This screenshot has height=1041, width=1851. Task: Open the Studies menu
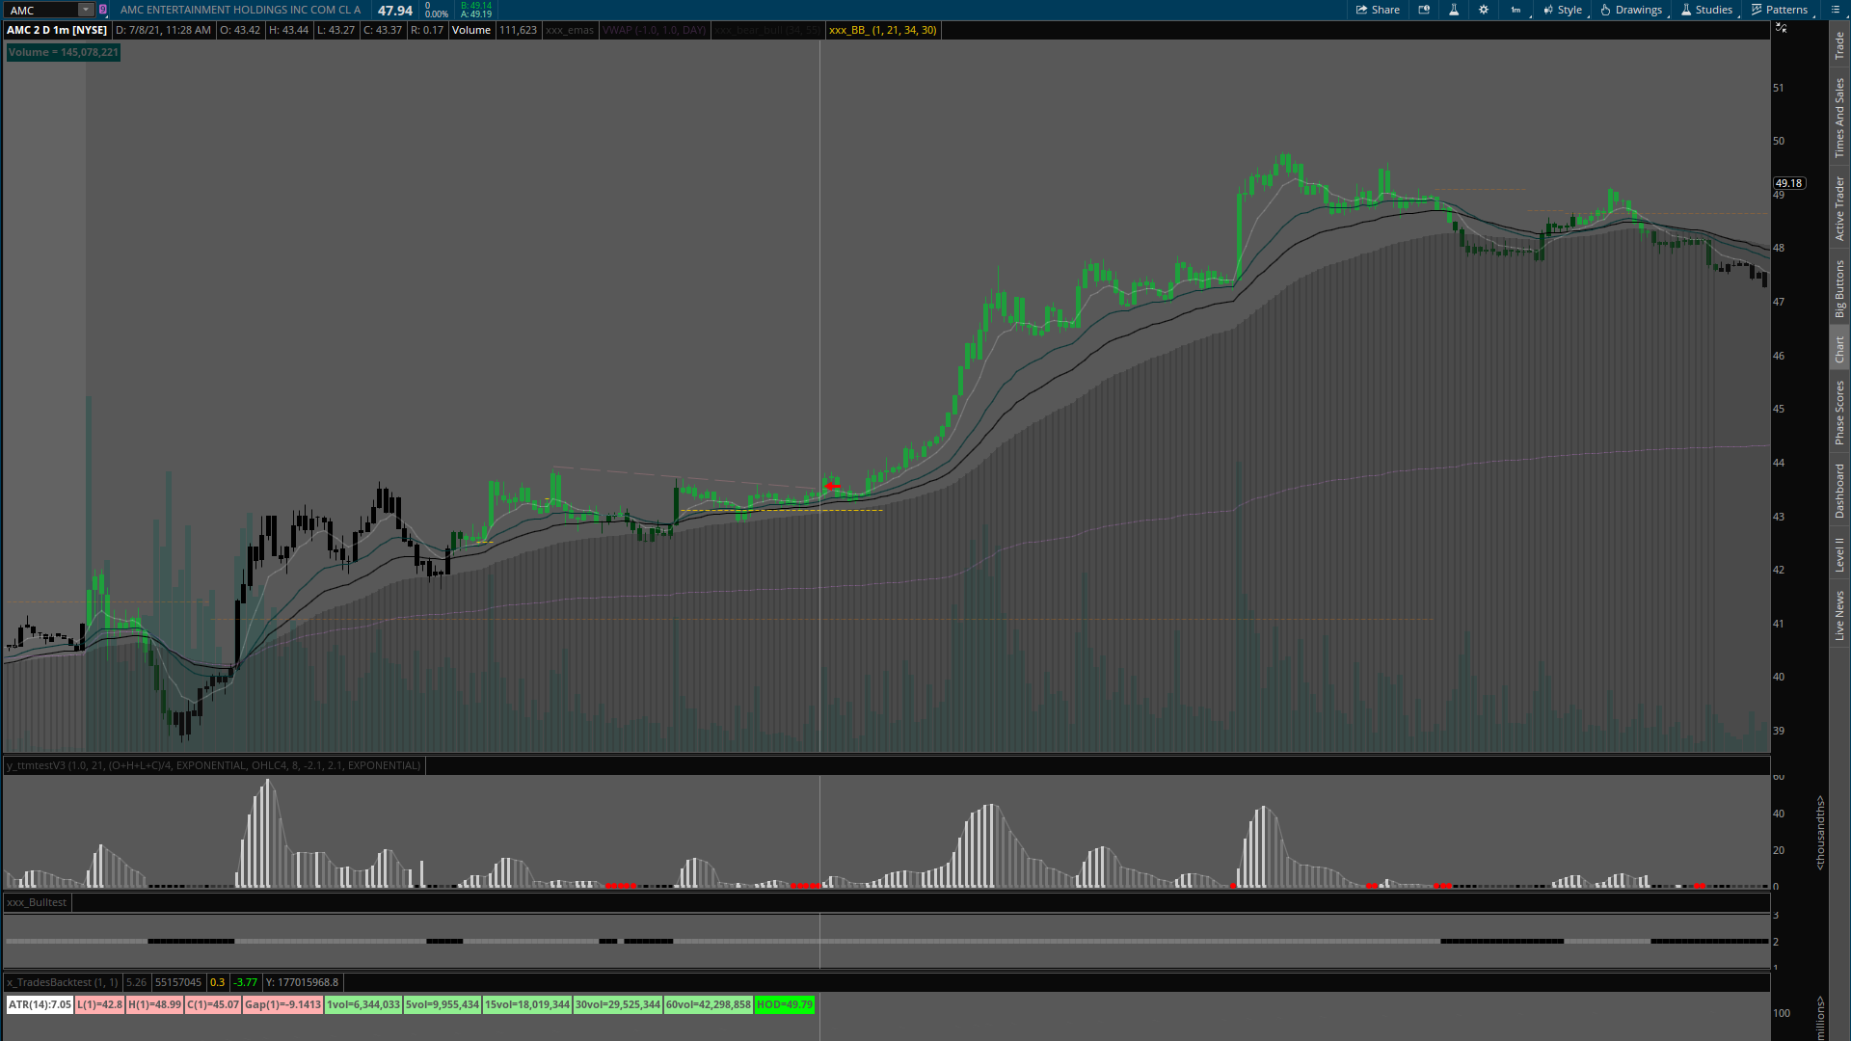click(x=1706, y=10)
